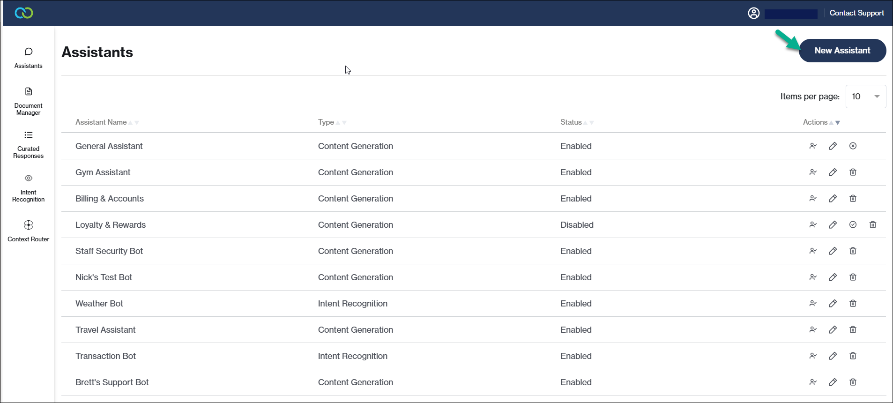Click the Contact Support link
The width and height of the screenshot is (893, 403).
[856, 13]
